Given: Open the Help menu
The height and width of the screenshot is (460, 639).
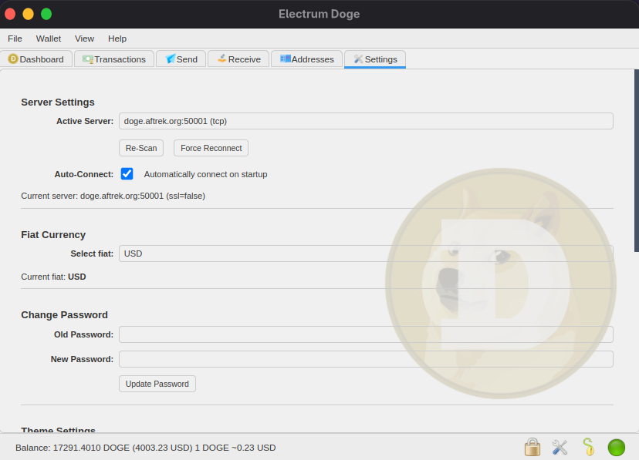Looking at the screenshot, I should click(x=117, y=39).
